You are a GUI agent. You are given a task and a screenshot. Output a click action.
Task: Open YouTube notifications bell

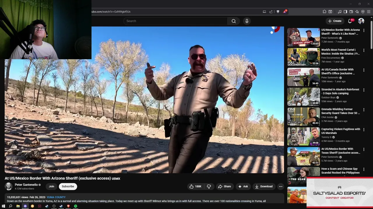[x=350, y=21]
